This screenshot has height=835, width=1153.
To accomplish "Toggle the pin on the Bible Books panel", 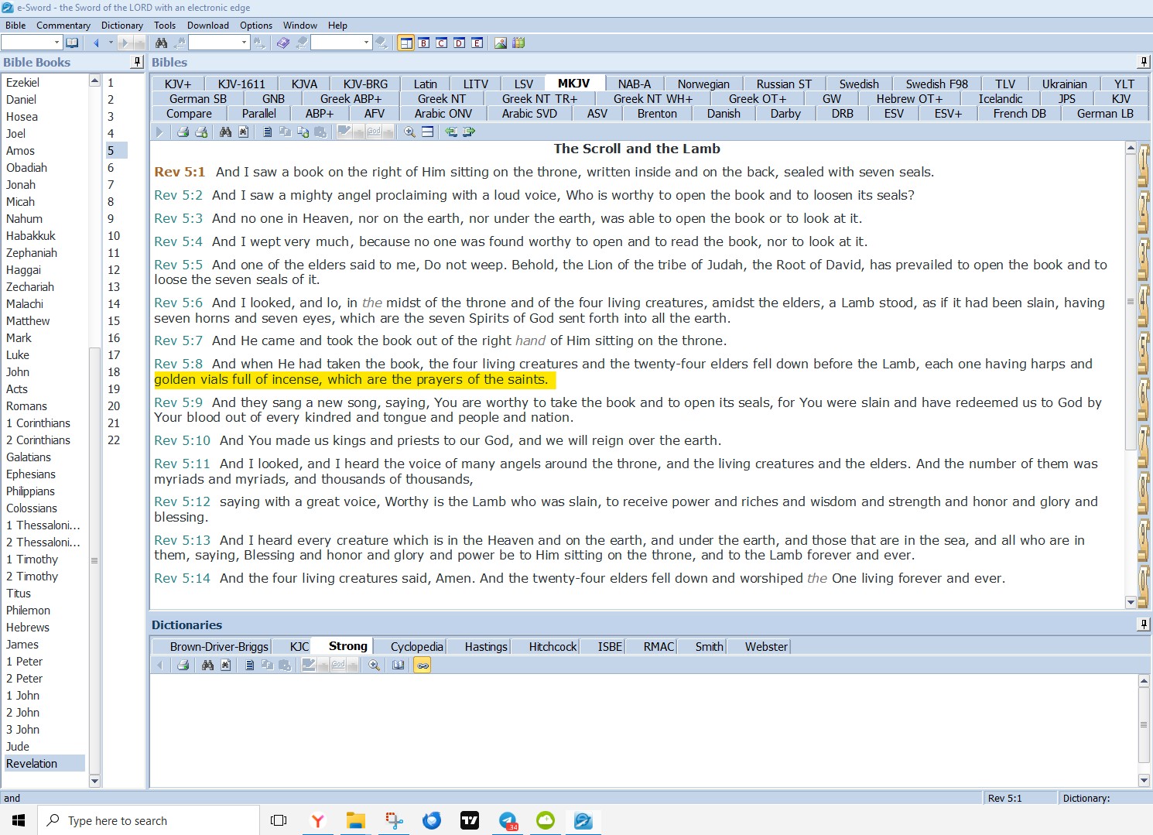I will (x=138, y=62).
